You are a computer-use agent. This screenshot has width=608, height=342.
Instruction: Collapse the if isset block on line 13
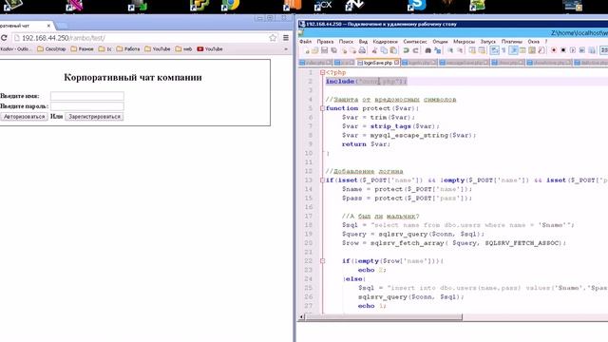[x=322, y=180]
